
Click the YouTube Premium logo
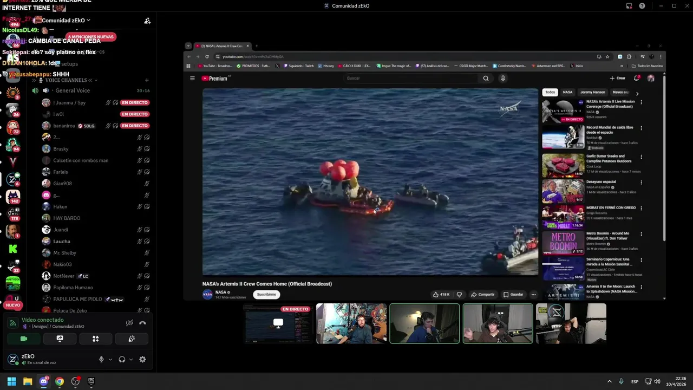tap(214, 79)
